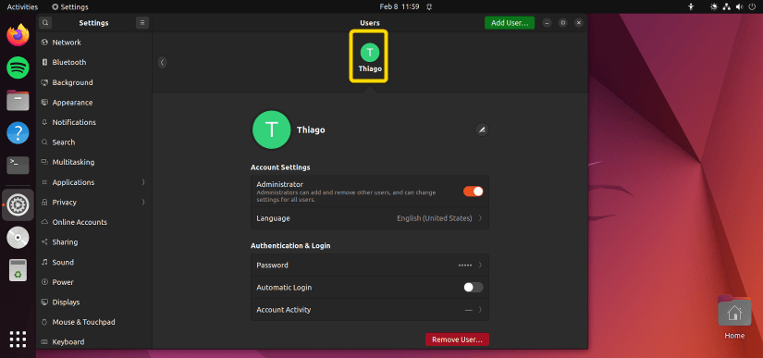The image size is (763, 358).
Task: Open the clock calendar Feb 8 11:59
Action: click(x=399, y=6)
